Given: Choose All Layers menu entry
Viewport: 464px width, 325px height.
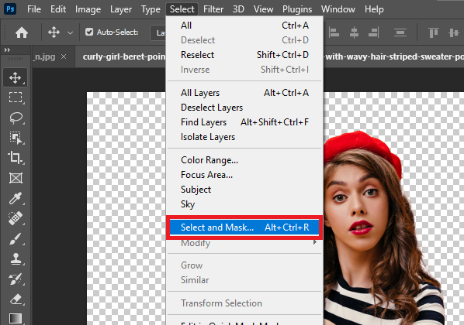Looking at the screenshot, I should point(244,93).
